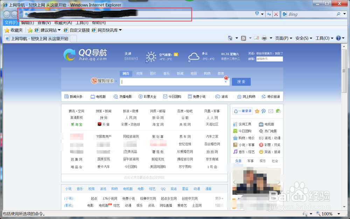Click the QQ Mail envelope icon in sidebar
This screenshot has width=350, height=219.
(271, 111)
